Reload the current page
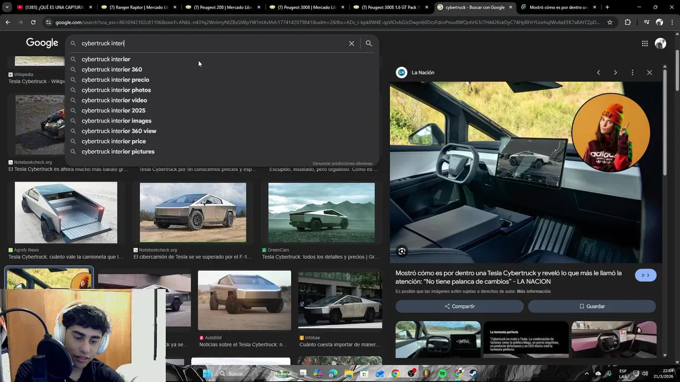Image resolution: width=680 pixels, height=382 pixels. 33,22
